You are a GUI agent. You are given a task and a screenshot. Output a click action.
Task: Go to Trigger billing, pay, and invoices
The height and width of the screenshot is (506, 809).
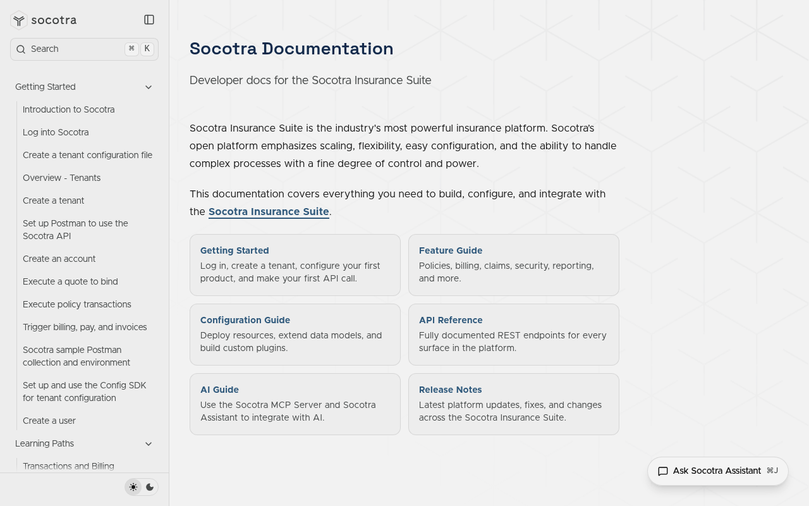click(85, 327)
